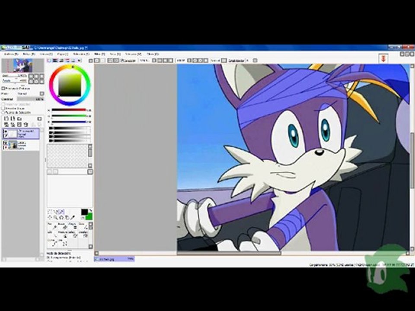This screenshot has height=311, width=415.
Task: Select the bottom image layer entry
Action: pyautogui.click(x=21, y=145)
